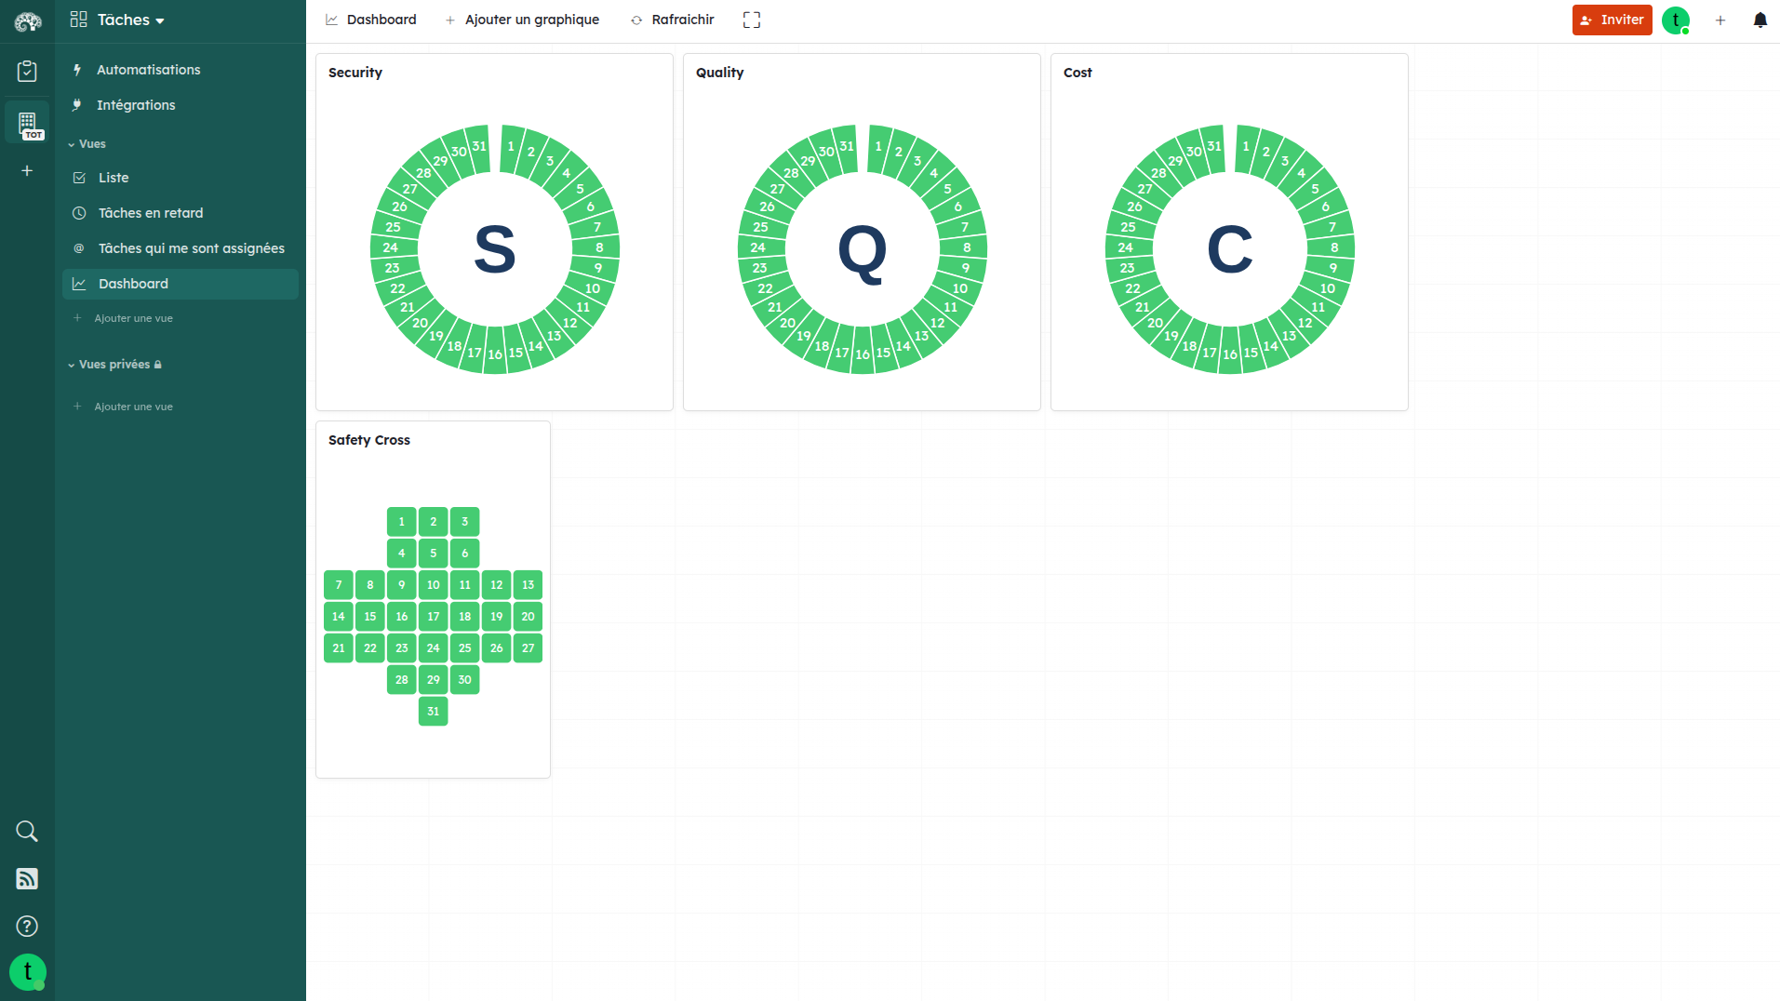Viewport: 1780px width, 1001px height.
Task: Open the RSS feed icon in sidebar
Action: pyautogui.click(x=27, y=878)
